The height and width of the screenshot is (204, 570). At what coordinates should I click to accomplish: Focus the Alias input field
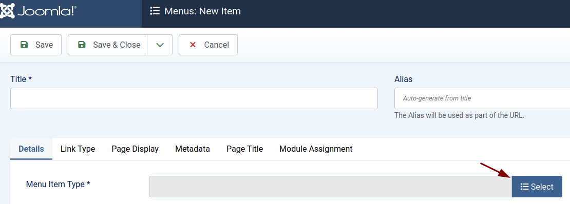point(482,98)
